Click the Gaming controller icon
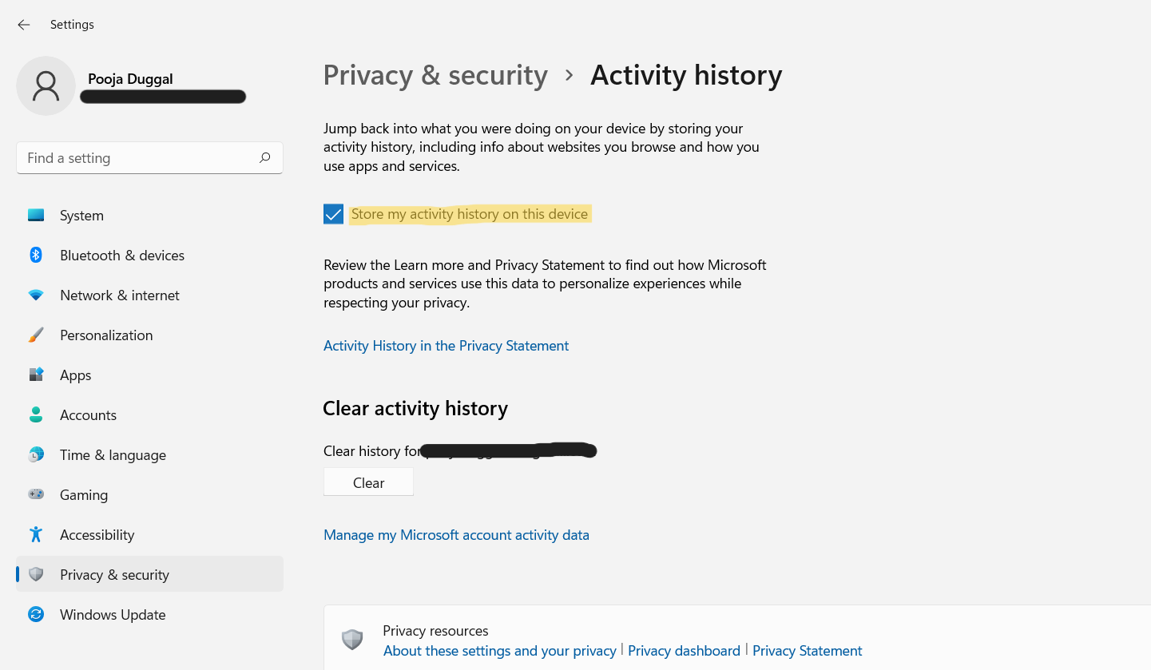Screen dimensions: 1151x670 36,495
